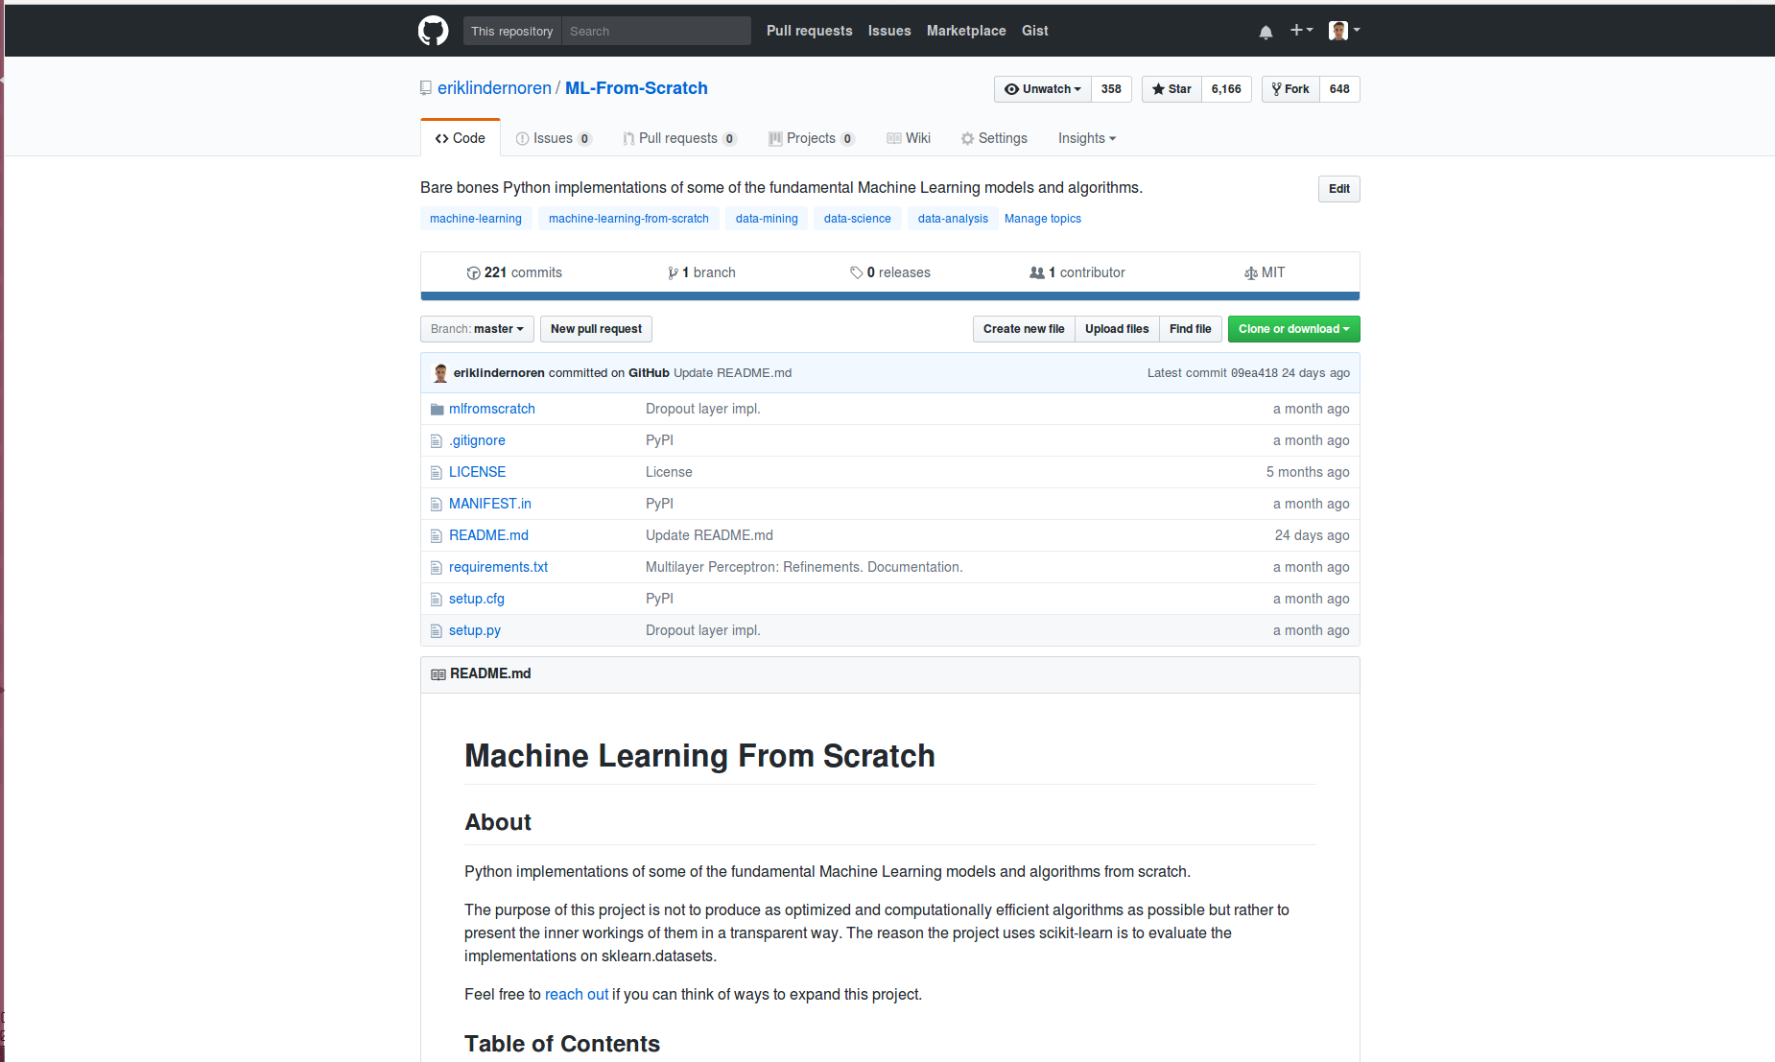The width and height of the screenshot is (1775, 1062).
Task: Go to the Projects tab
Action: point(811,138)
